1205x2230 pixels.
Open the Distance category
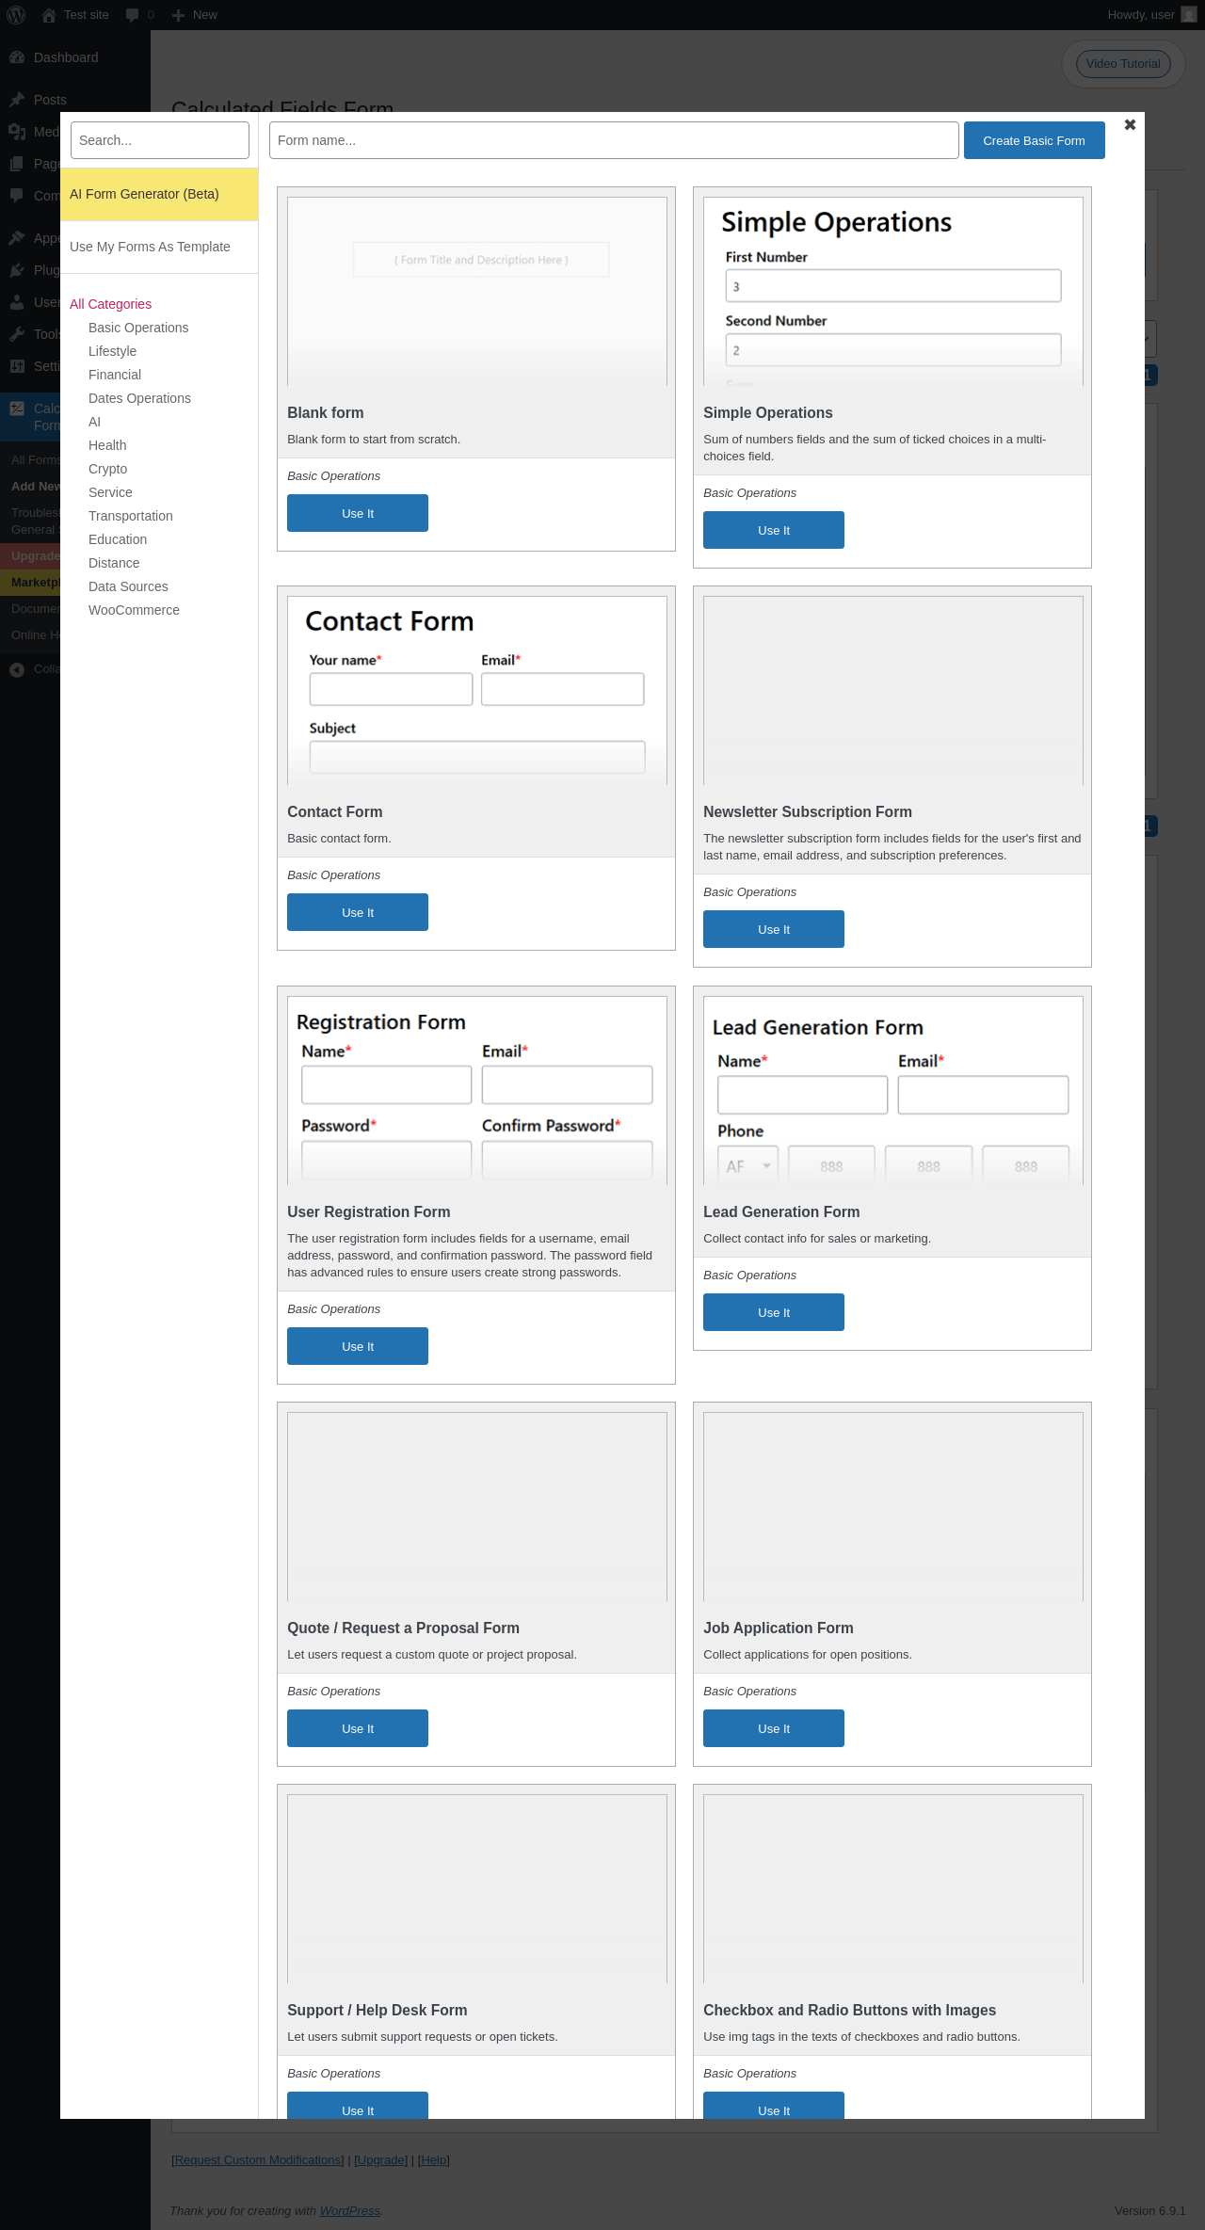114,563
